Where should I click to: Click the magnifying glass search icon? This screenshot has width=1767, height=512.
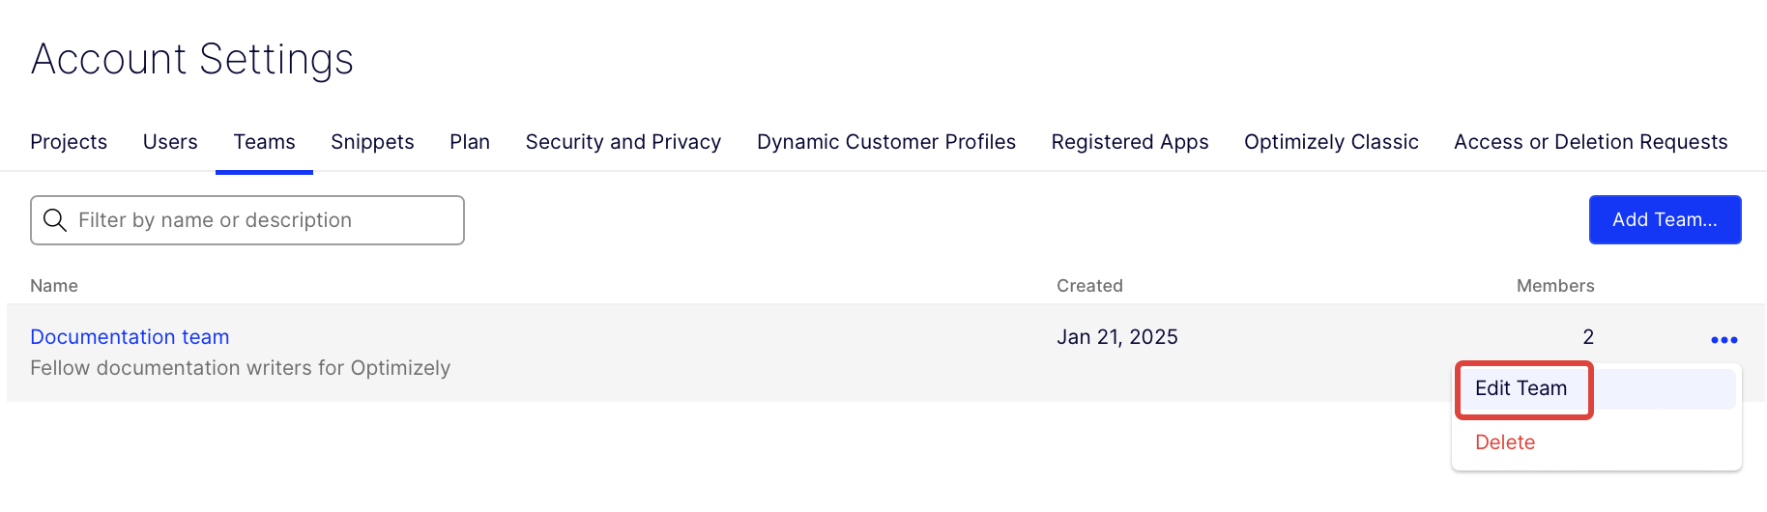tap(55, 220)
